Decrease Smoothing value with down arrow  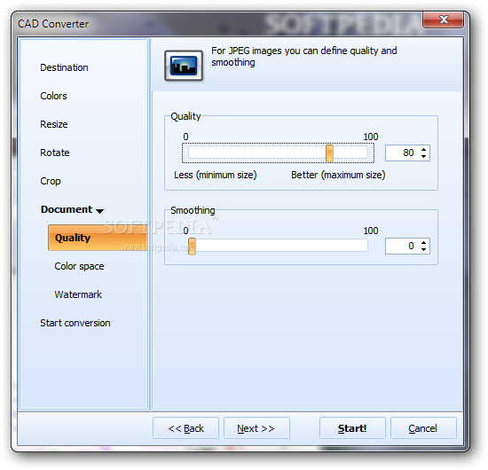tap(423, 249)
